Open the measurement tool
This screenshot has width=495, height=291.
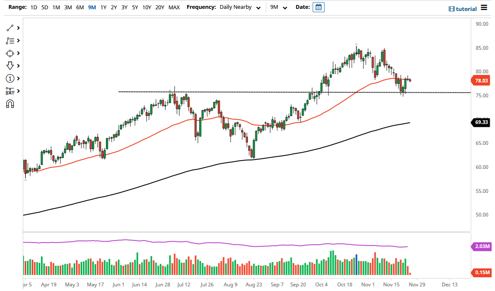pyautogui.click(x=9, y=91)
